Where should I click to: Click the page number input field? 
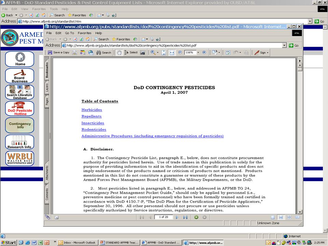click(164, 217)
